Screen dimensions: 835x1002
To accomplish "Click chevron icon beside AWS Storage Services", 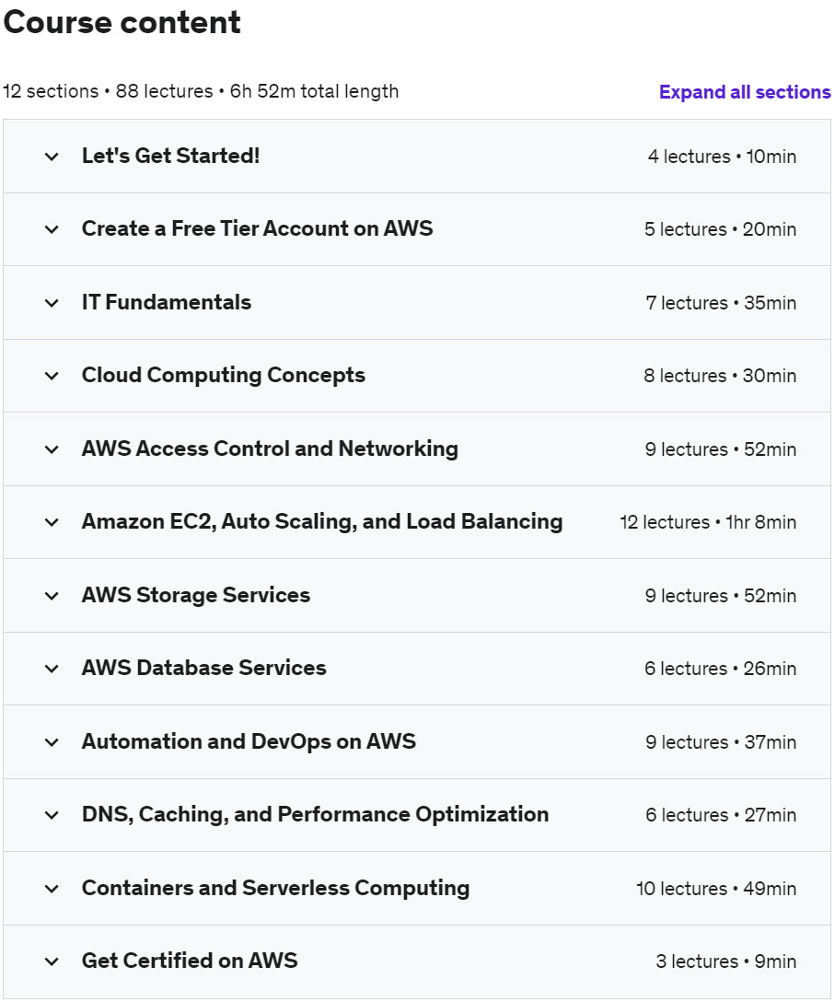I will [x=52, y=596].
